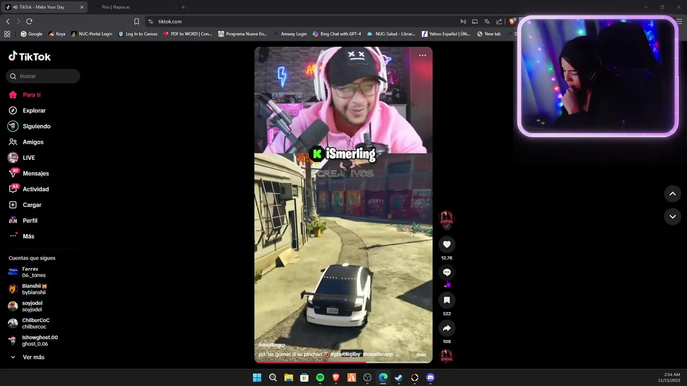Open Yahoo Español bookmark
Viewport: 687px width, 386px height.
(446, 34)
